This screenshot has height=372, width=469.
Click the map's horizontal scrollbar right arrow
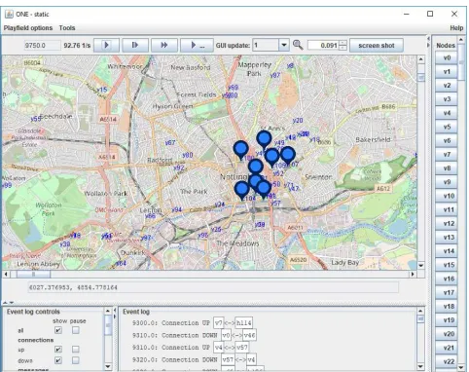click(x=413, y=274)
